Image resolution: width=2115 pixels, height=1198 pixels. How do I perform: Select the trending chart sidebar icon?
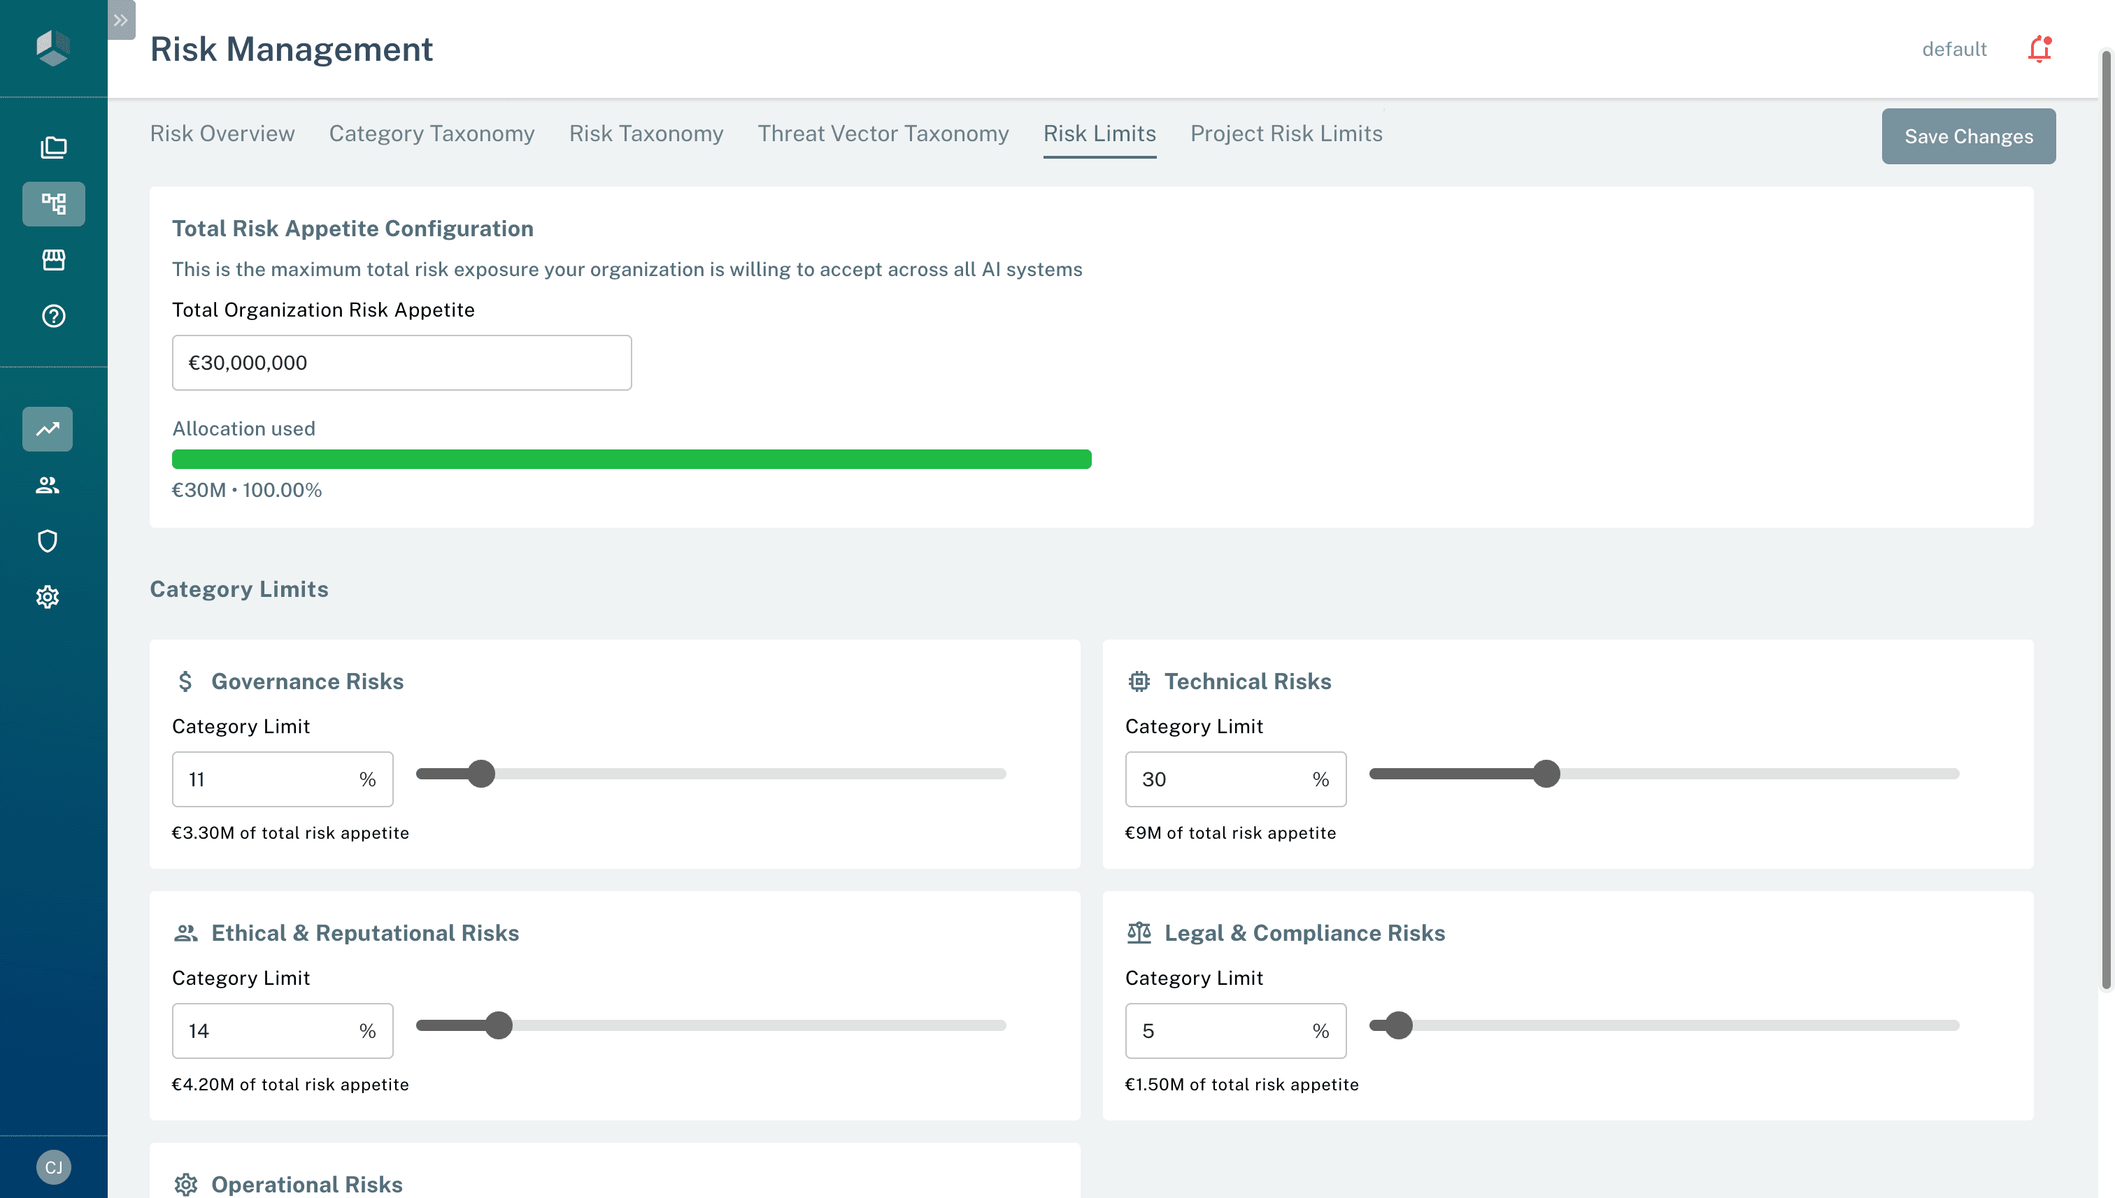48,428
